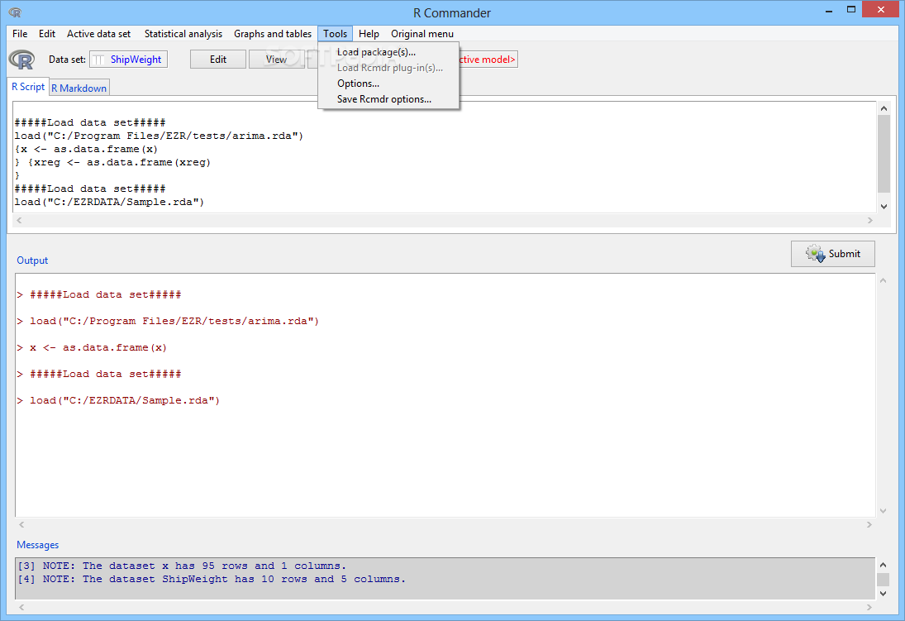Click up arrow of messages vertical scrollbar

[x=883, y=565]
